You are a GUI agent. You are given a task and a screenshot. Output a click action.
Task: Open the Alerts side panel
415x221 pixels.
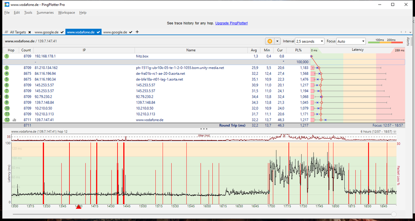click(408, 42)
